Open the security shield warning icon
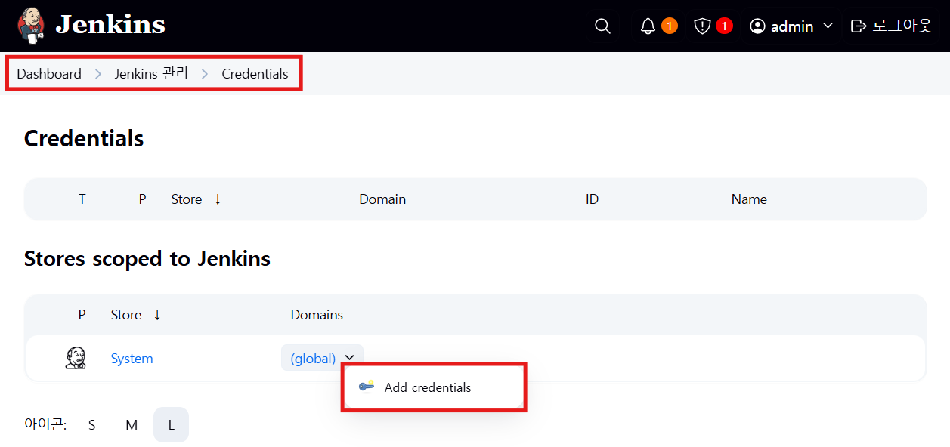Image resolution: width=950 pixels, height=447 pixels. tap(702, 26)
